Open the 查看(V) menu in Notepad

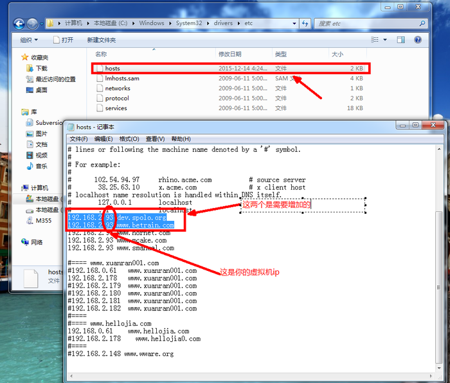point(156,139)
